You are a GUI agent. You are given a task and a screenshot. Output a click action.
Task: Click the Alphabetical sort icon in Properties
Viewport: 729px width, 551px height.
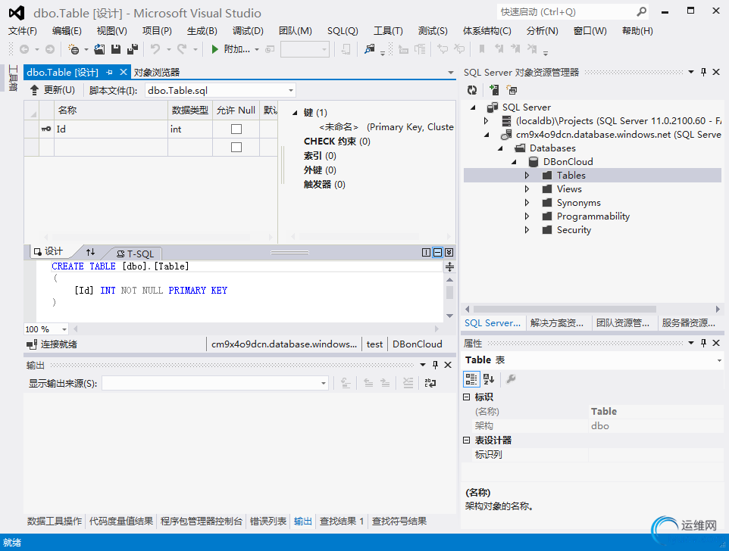(x=489, y=379)
